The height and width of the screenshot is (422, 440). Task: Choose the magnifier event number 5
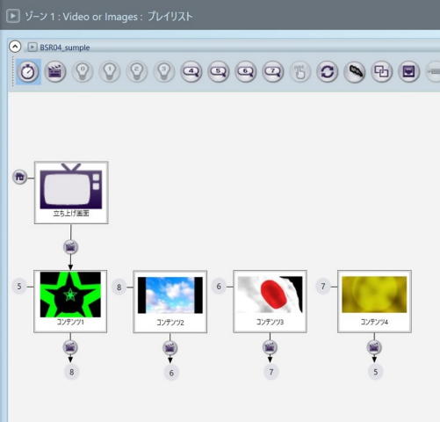coord(219,71)
